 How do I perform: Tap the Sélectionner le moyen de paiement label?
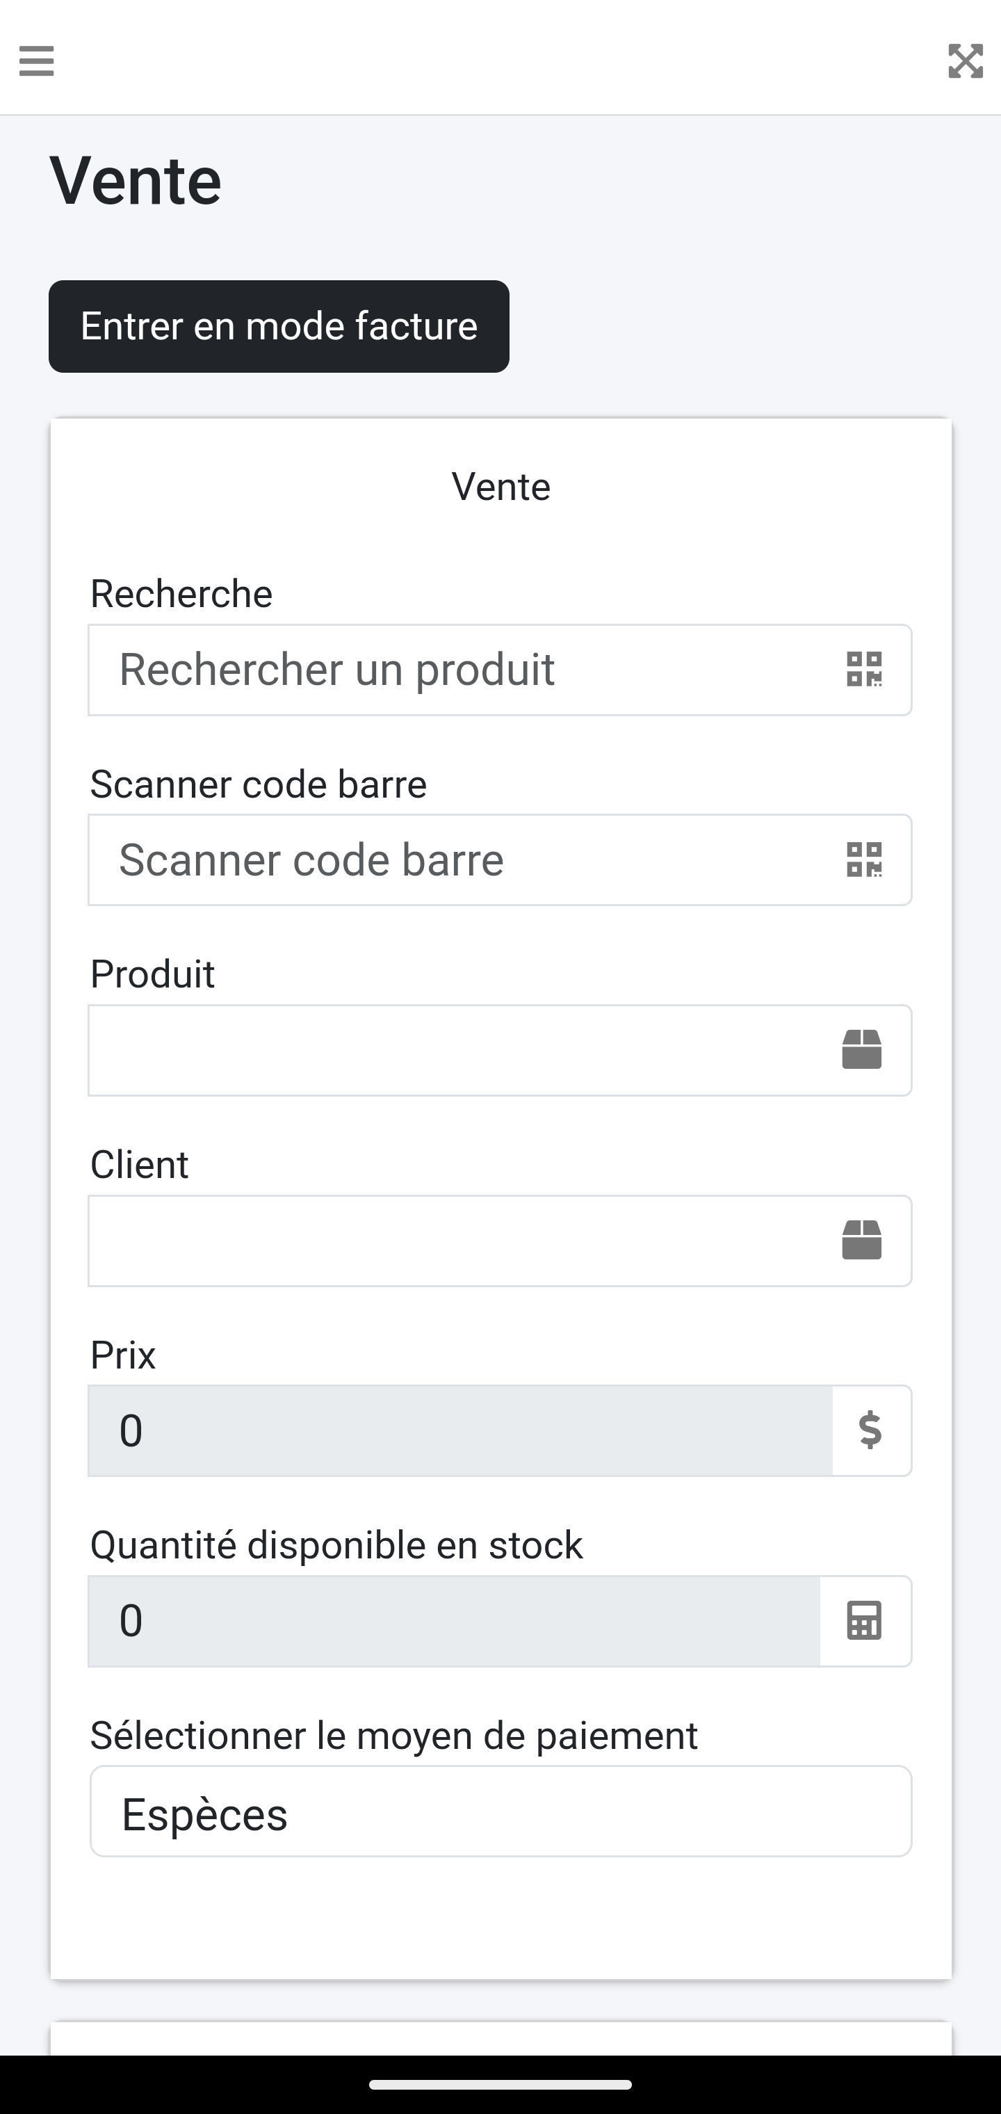[x=394, y=1735]
